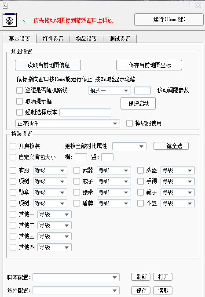Enable the 头盔 checkbox
This screenshot has width=205, height=297.
tap(140, 170)
